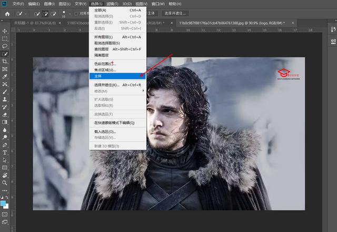Open brush size 10 picker dropdown
Viewport: 337px width, 232px height.
coord(70,14)
